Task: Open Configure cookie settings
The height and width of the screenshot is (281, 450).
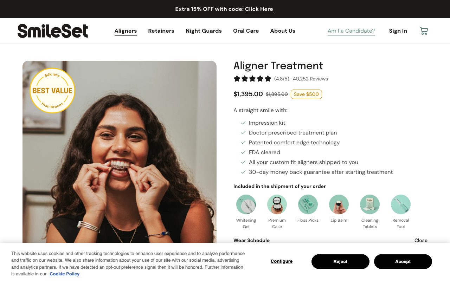Action: pos(282,261)
